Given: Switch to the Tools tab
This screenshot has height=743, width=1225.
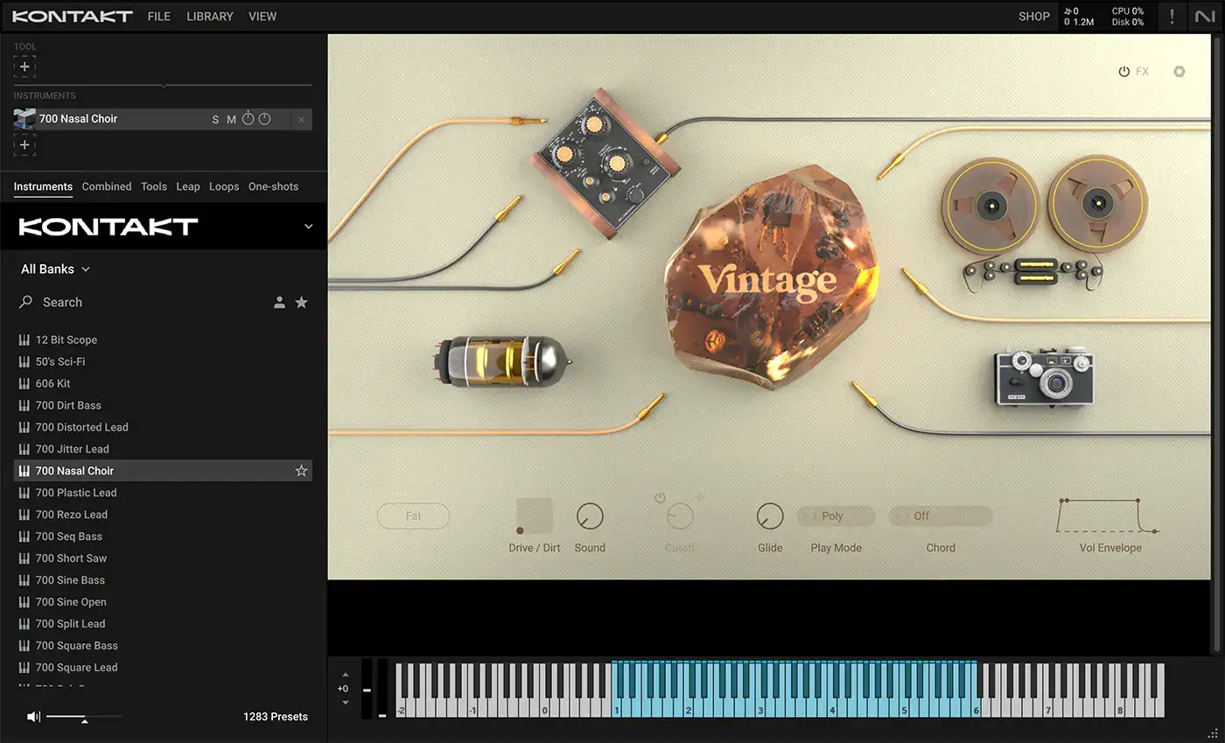Looking at the screenshot, I should pyautogui.click(x=154, y=186).
